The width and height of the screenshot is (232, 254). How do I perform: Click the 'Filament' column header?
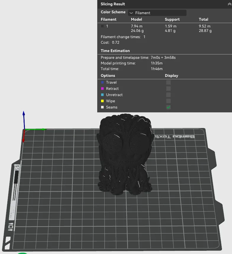108,19
